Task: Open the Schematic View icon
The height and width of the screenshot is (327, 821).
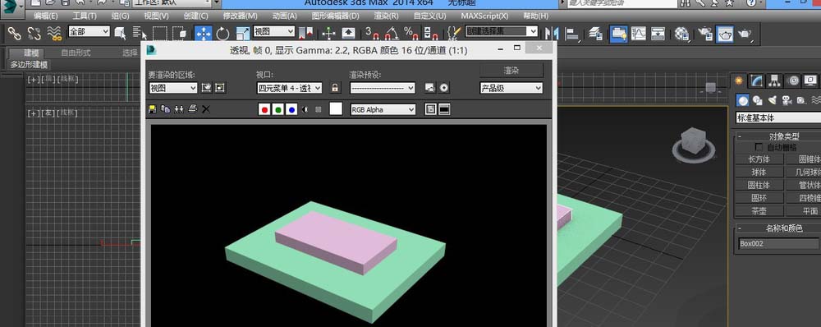Action: (658, 34)
